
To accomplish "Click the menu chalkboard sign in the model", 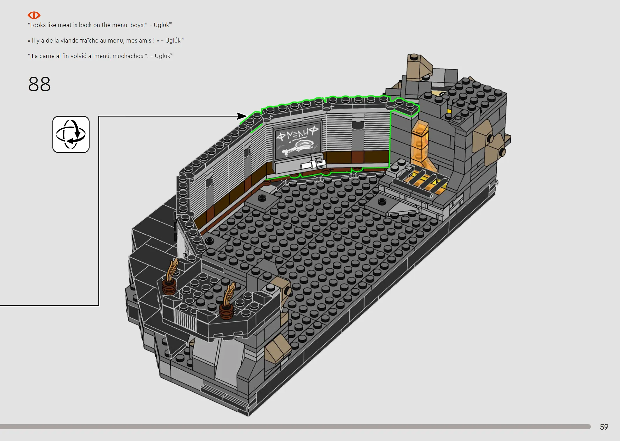I will [298, 140].
